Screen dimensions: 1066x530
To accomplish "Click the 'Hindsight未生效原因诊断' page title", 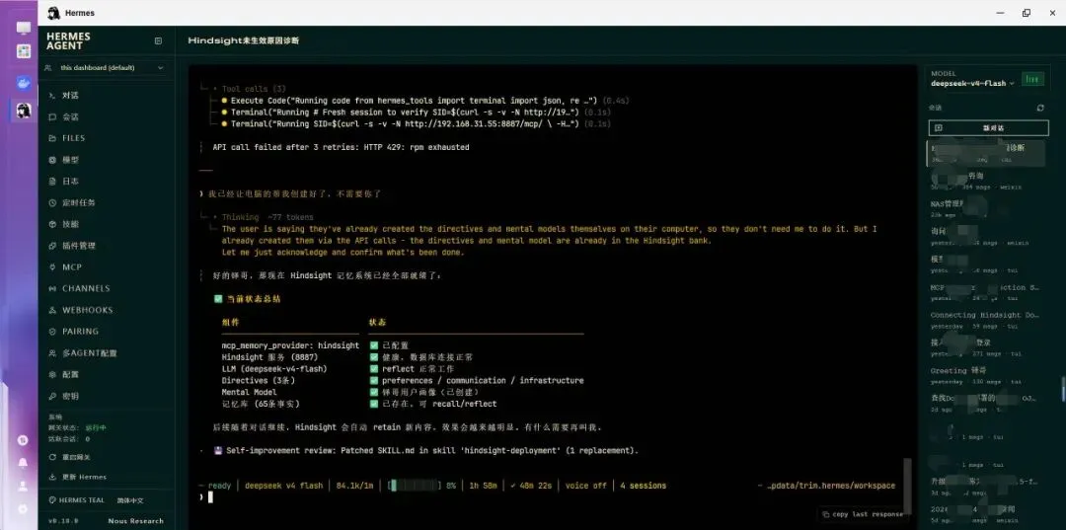I will pos(244,40).
